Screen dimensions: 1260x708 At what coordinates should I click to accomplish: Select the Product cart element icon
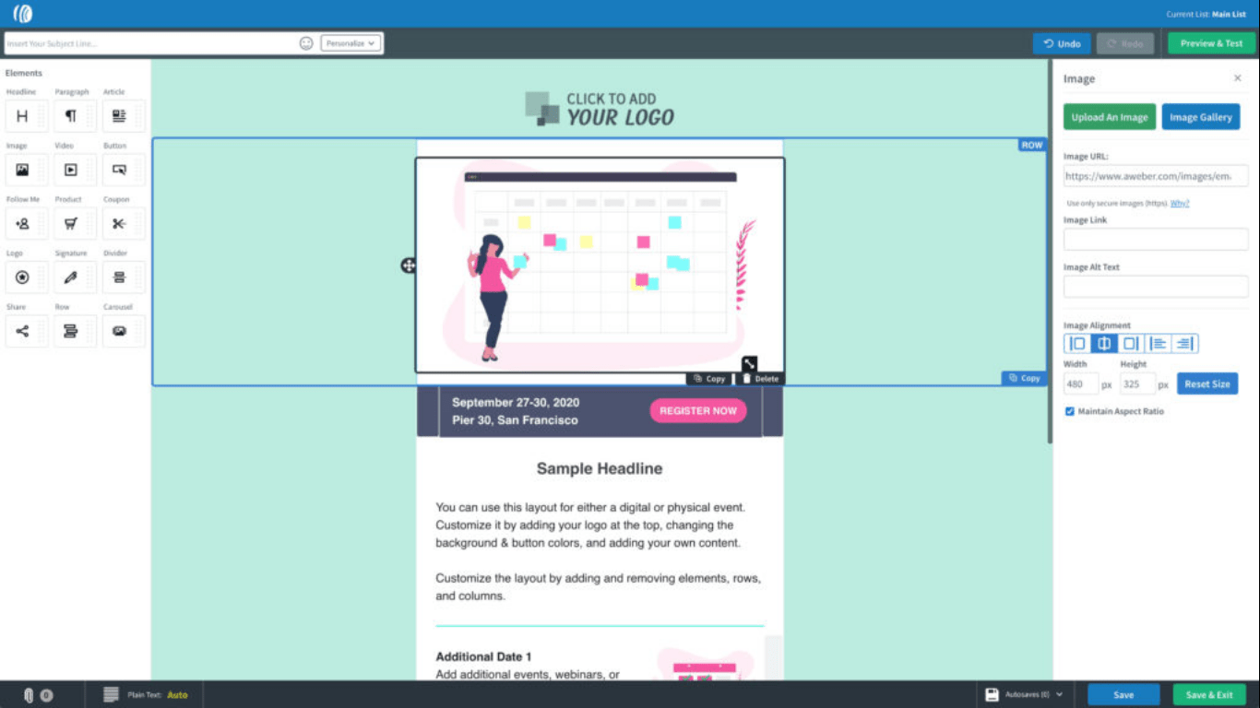coord(70,223)
